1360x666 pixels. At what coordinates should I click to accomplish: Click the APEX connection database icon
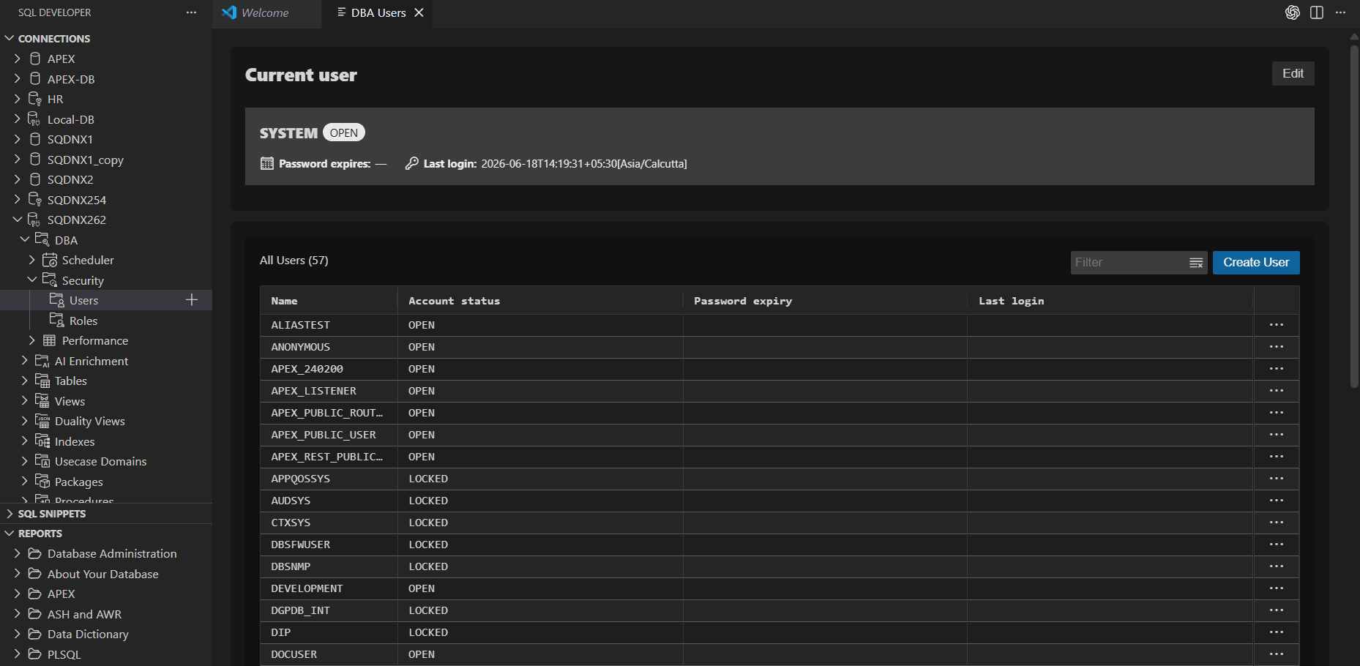point(35,59)
